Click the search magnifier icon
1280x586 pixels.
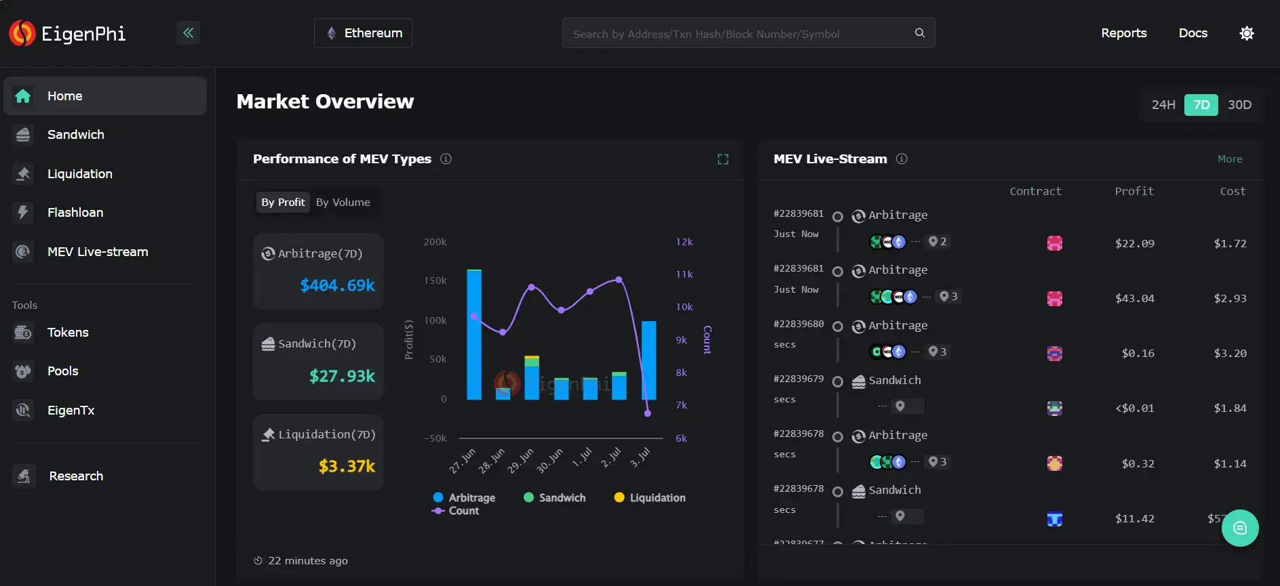pyautogui.click(x=920, y=33)
